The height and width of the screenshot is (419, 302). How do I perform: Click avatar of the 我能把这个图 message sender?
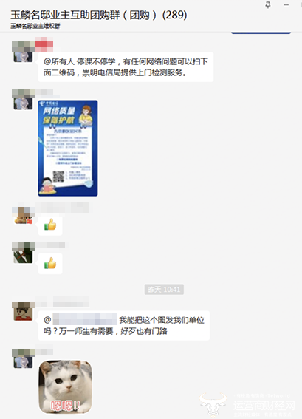tap(23, 313)
